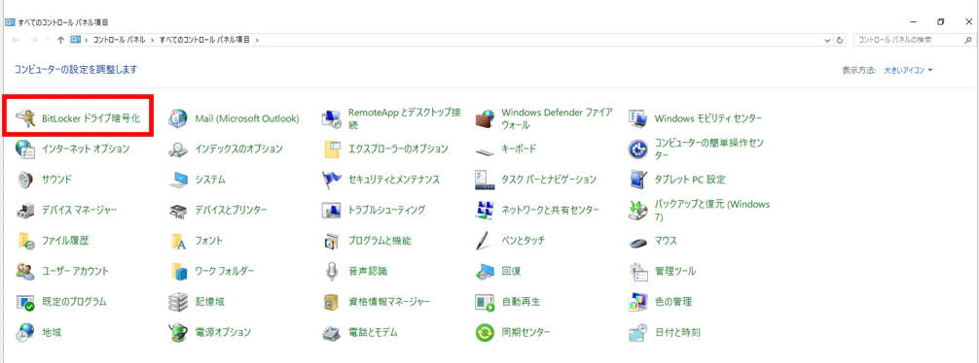
Task: Open the ペンとタッチ pen icon
Action: pos(485,241)
